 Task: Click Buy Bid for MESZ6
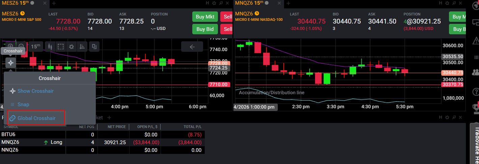205,29
